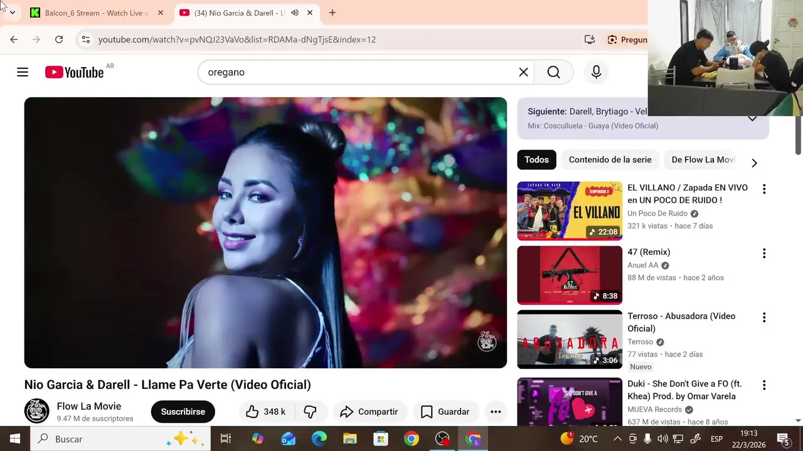Open the Un Poco De Ruido channel
The height and width of the screenshot is (451, 803).
(657, 214)
